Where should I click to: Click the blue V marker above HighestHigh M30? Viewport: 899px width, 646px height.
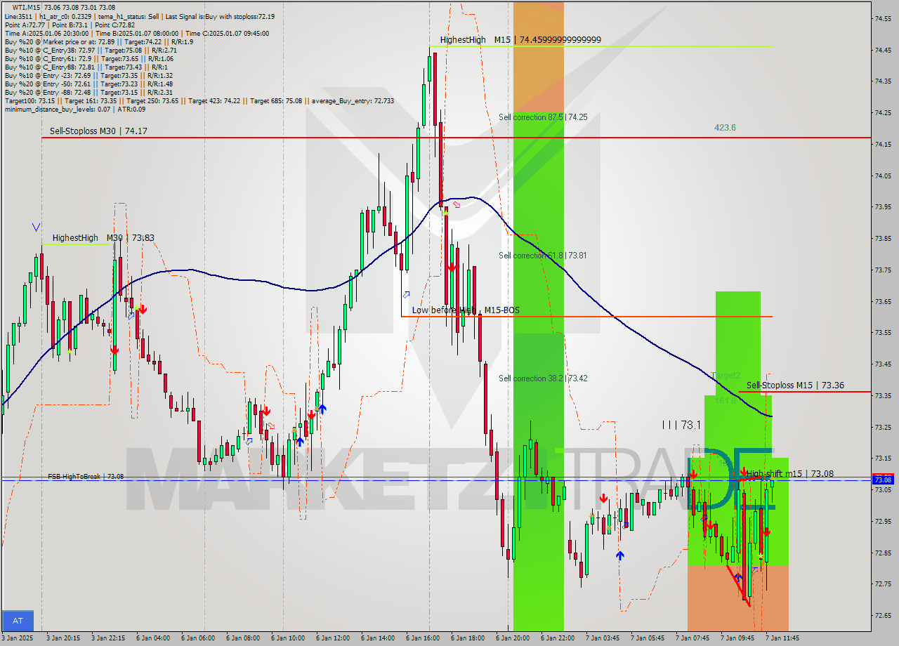click(36, 227)
